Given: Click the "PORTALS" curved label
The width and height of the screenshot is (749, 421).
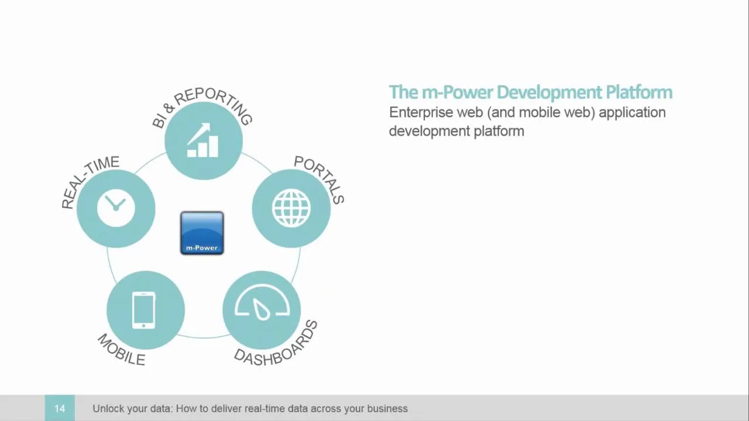Looking at the screenshot, I should (x=319, y=179).
